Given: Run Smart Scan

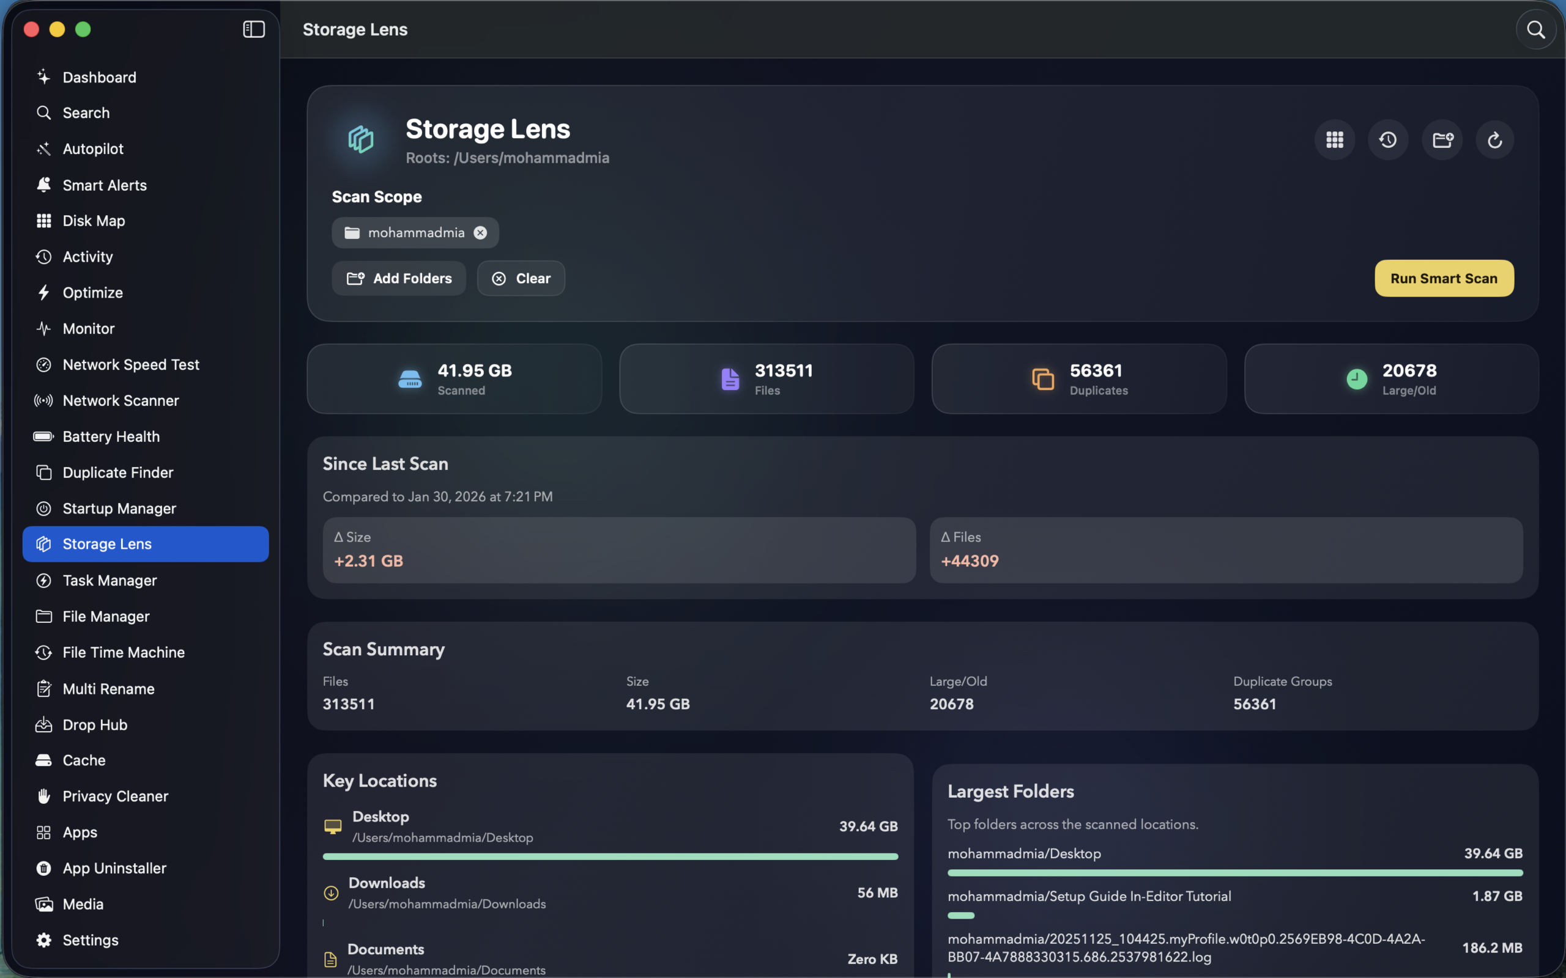Looking at the screenshot, I should coord(1444,278).
